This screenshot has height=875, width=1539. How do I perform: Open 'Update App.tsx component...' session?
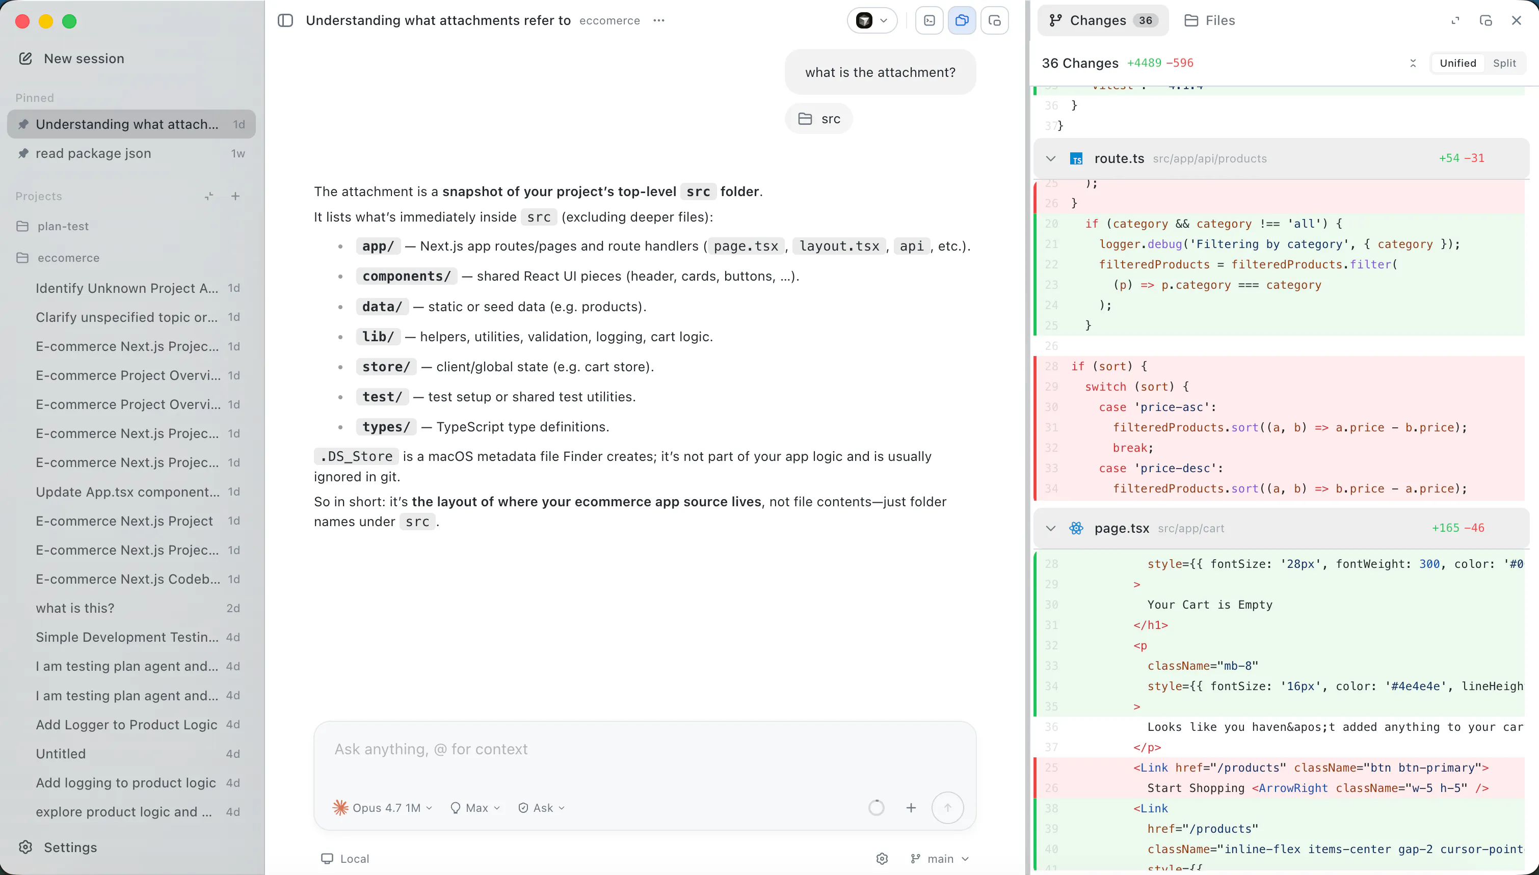131,491
